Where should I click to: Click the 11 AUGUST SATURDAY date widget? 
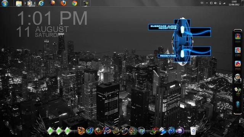point(42,32)
